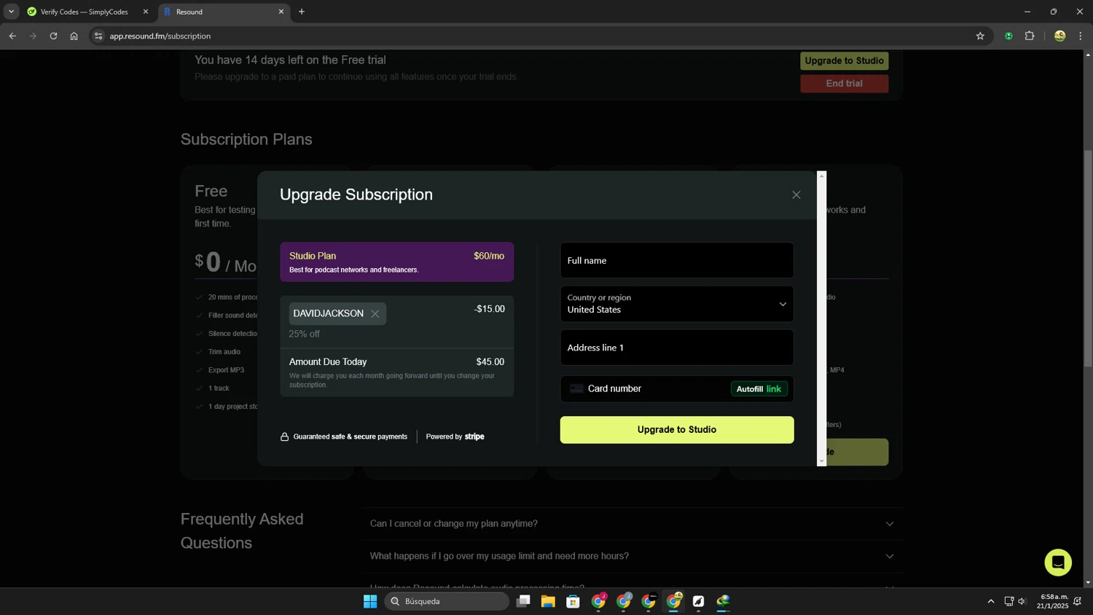Click the '$60/mo' price text
The width and height of the screenshot is (1093, 615).
tap(489, 256)
